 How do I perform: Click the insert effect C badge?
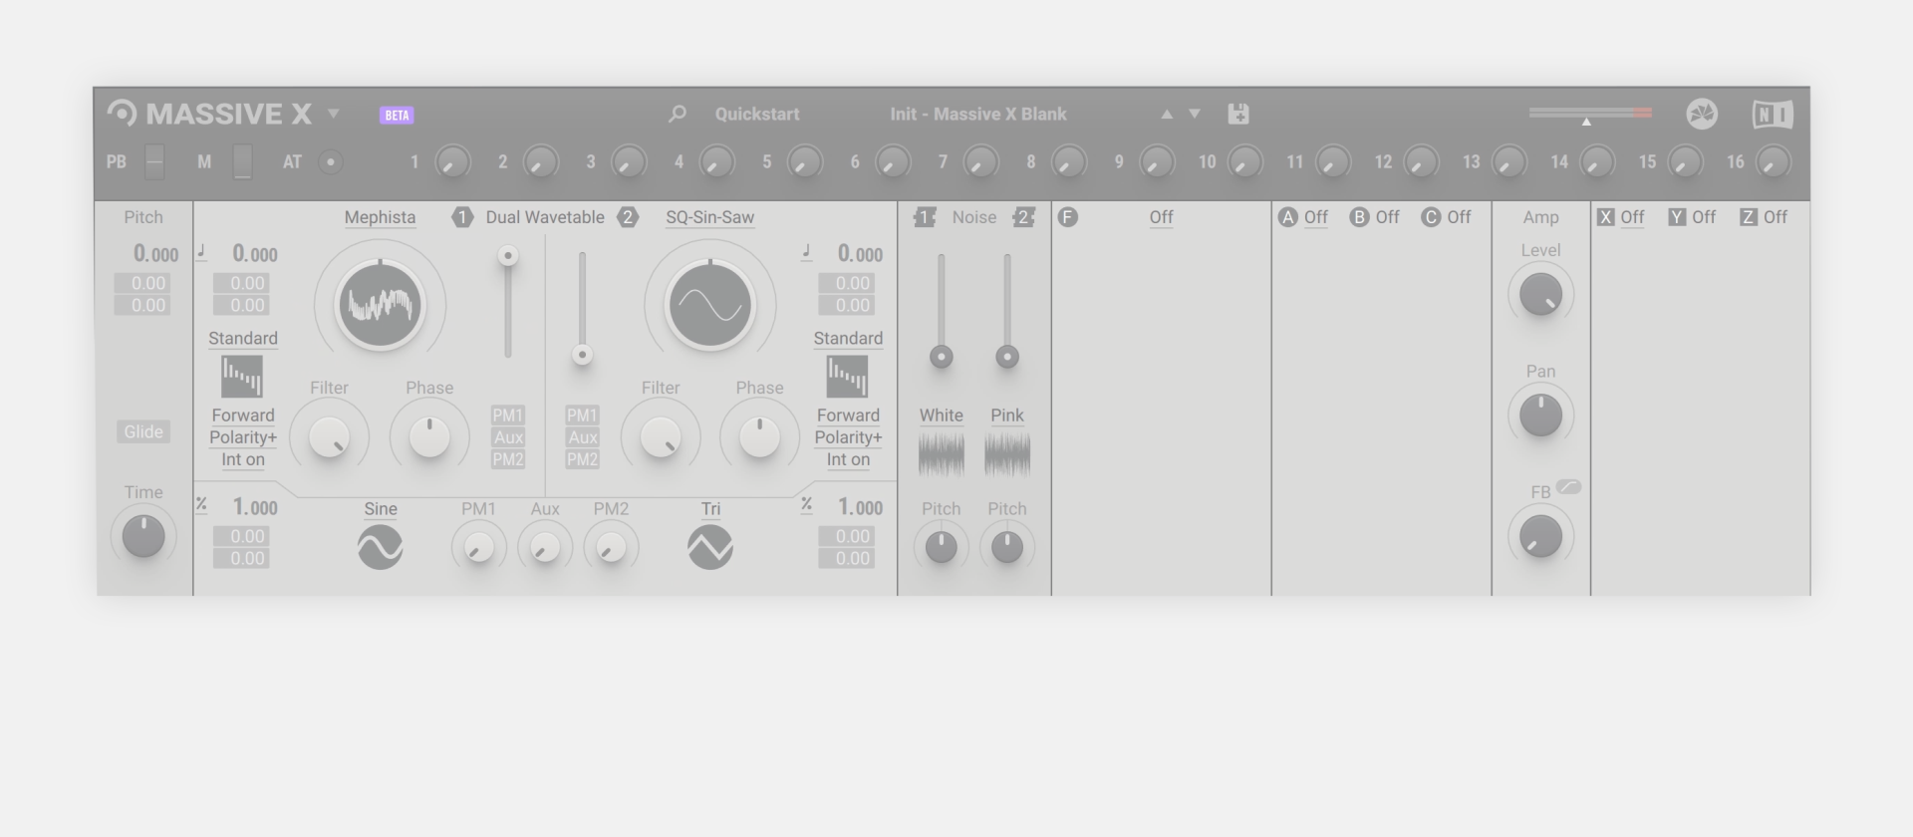pos(1432,217)
